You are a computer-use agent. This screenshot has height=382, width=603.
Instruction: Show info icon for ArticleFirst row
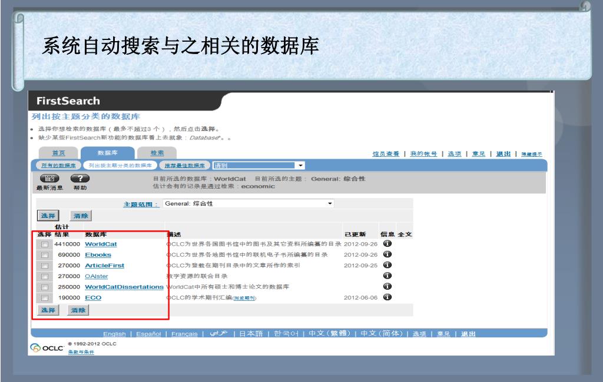(x=387, y=265)
